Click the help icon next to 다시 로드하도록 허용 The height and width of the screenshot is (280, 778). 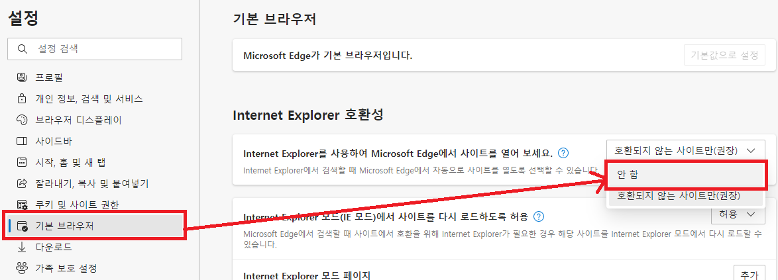(539, 216)
